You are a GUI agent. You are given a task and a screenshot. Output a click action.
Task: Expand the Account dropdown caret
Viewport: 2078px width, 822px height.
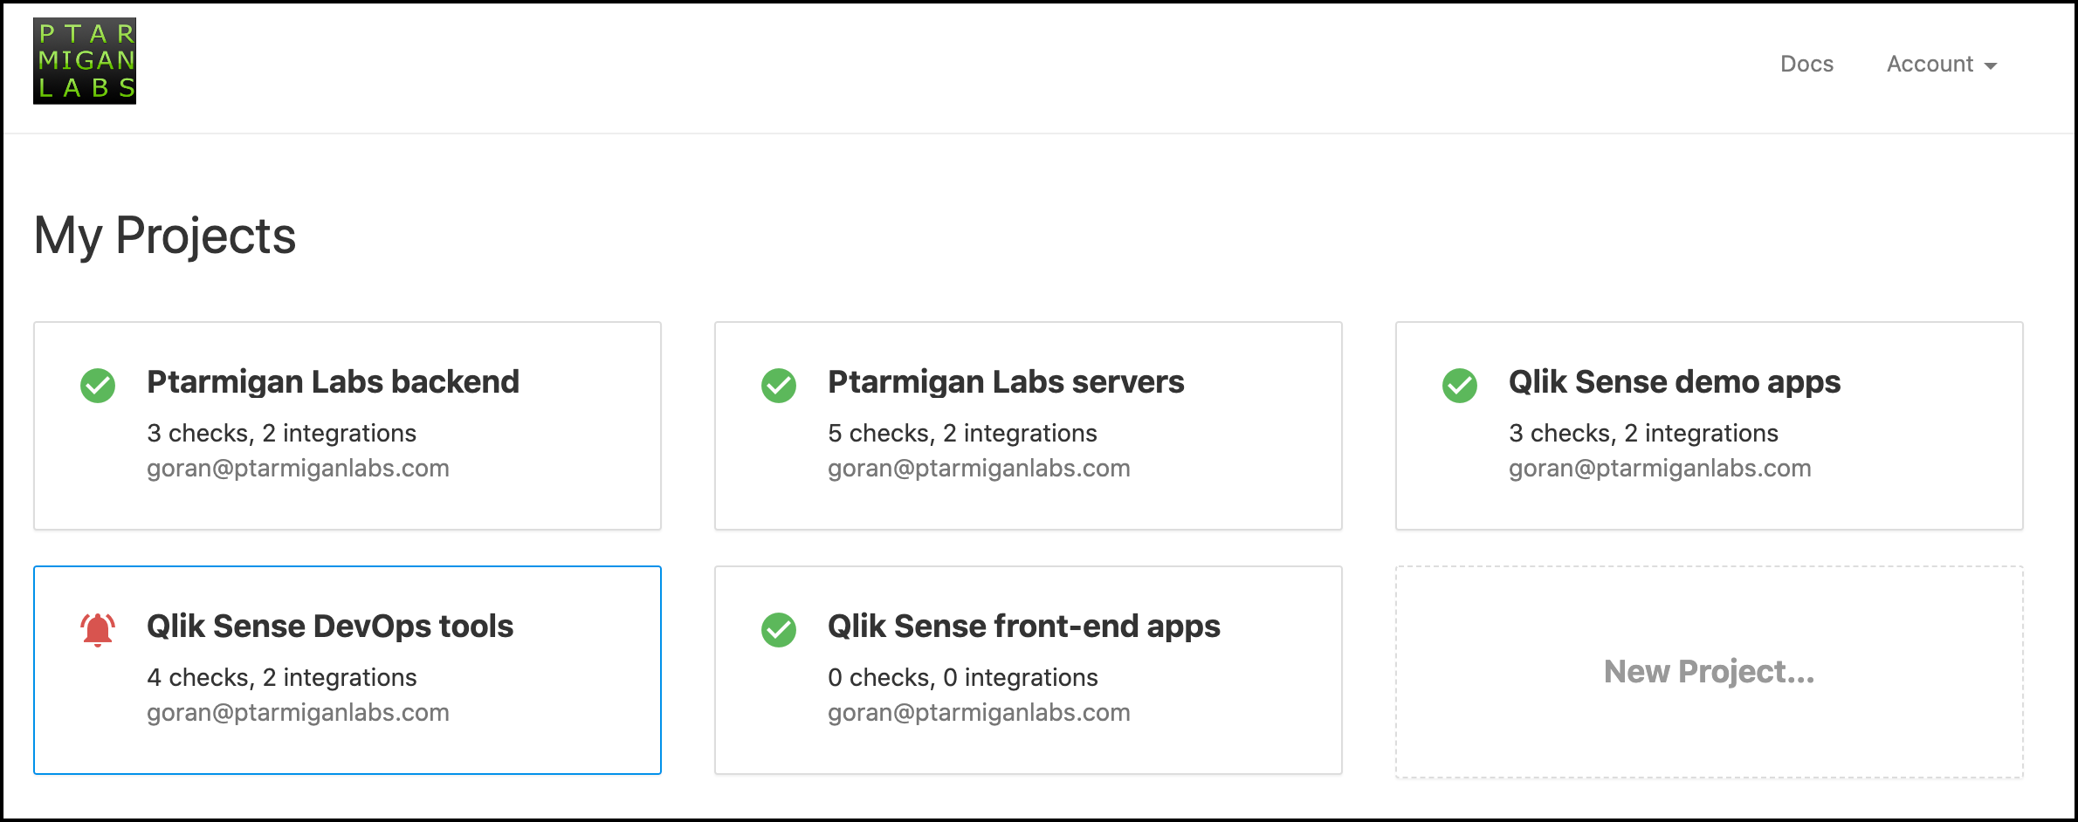point(1991,66)
